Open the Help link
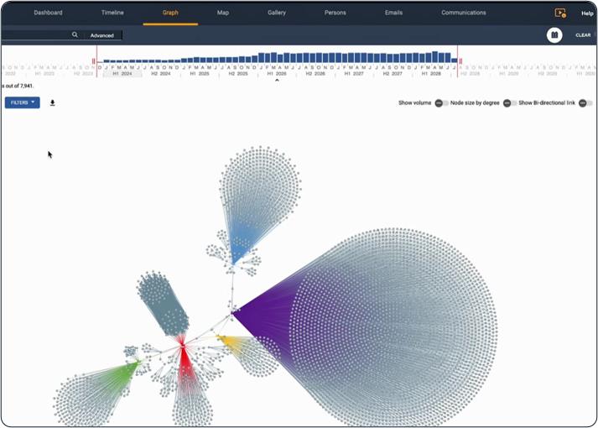Image resolution: width=598 pixels, height=428 pixels. pos(587,13)
